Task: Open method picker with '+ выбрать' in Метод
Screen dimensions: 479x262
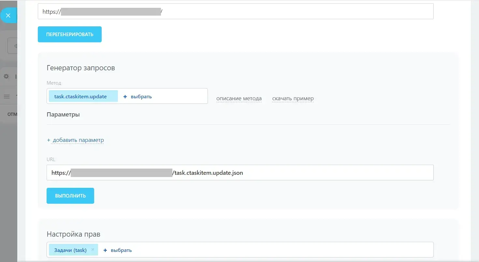Action: (x=138, y=97)
